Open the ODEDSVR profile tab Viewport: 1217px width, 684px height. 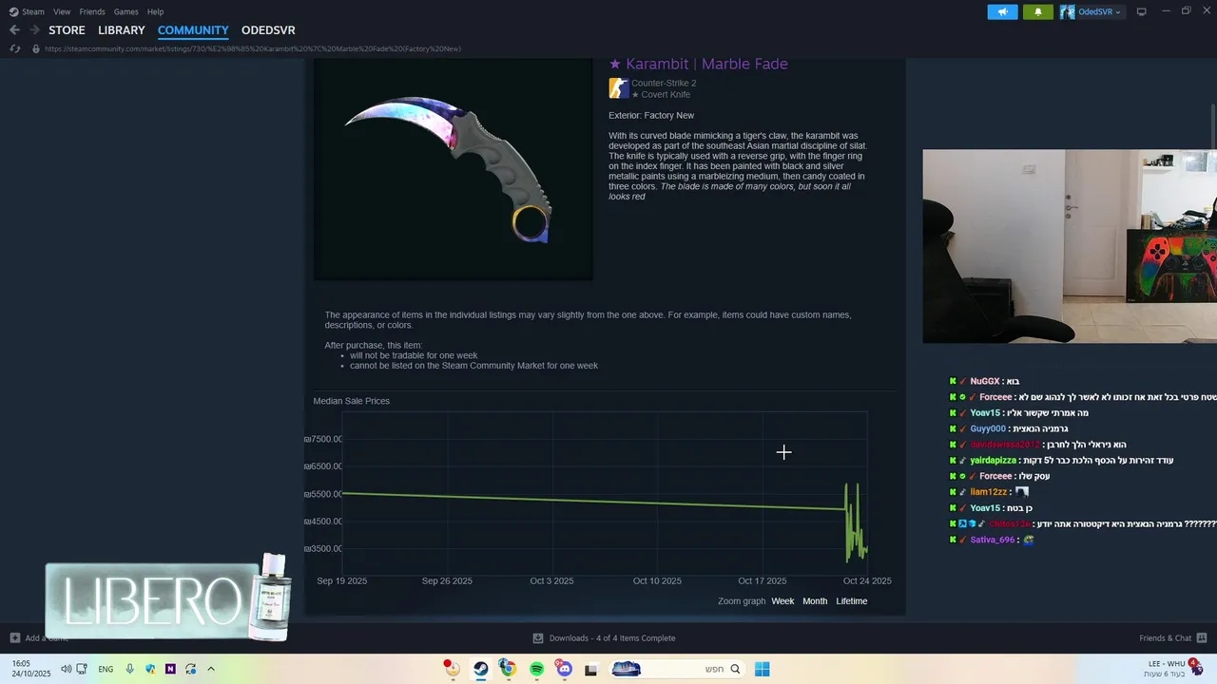click(268, 30)
